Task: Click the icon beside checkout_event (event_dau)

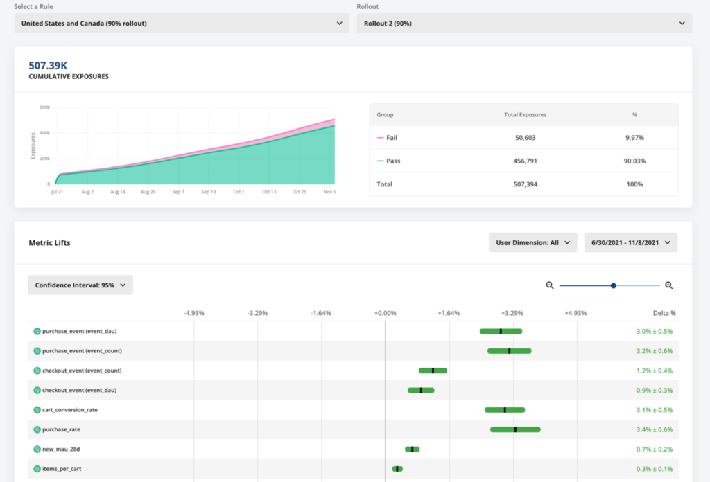Action: click(x=37, y=390)
